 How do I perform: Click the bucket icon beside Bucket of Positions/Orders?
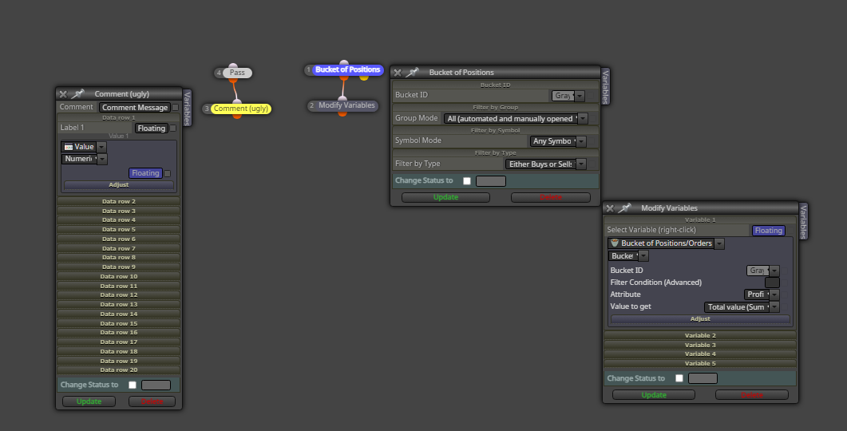coord(614,243)
